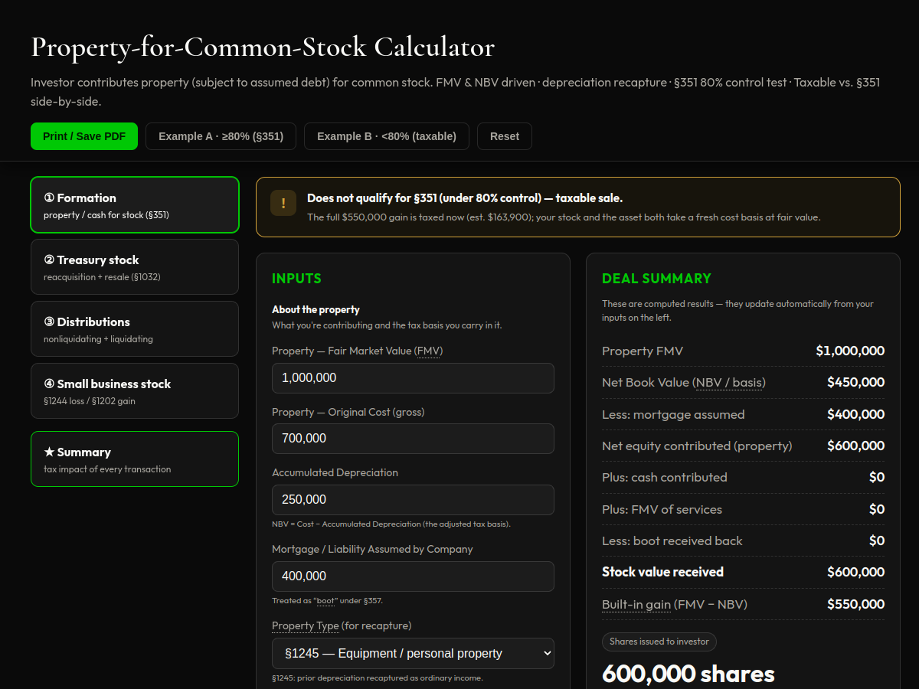
Task: Switch to Treasury stock section
Action: click(x=135, y=267)
